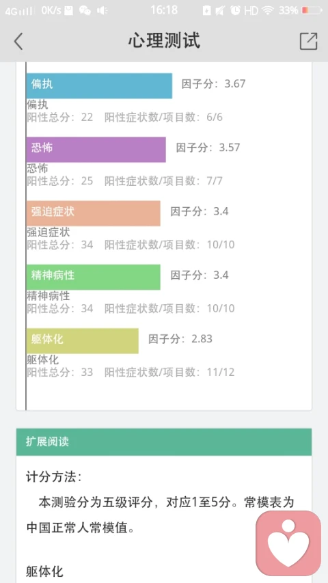Select the orange 强迫症状 bar
328x583 pixels.
tap(94, 213)
